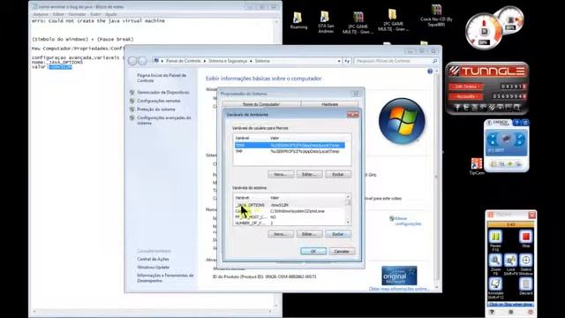Open the [PC GAME MULTI] archive icon
Image resolution: width=565 pixels, height=318 pixels.
tap(358, 18)
